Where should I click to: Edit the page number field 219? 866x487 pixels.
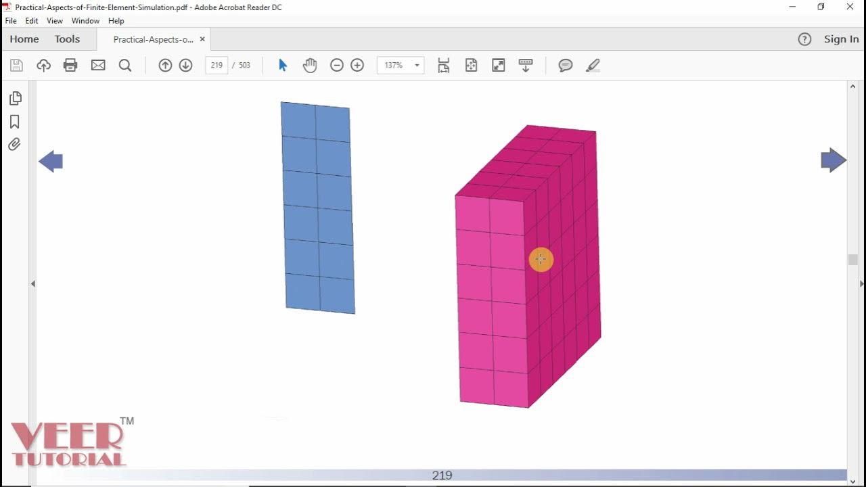(216, 66)
